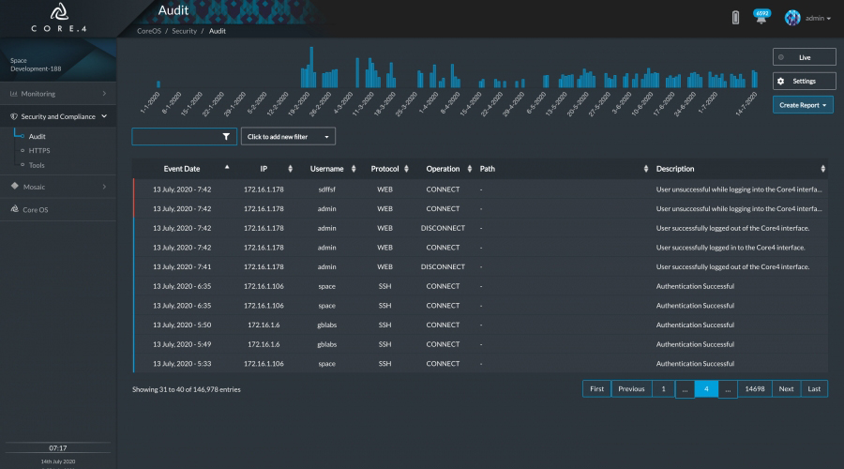Click 'Showing 31 to 40' entries text
The width and height of the screenshot is (844, 469).
point(187,390)
